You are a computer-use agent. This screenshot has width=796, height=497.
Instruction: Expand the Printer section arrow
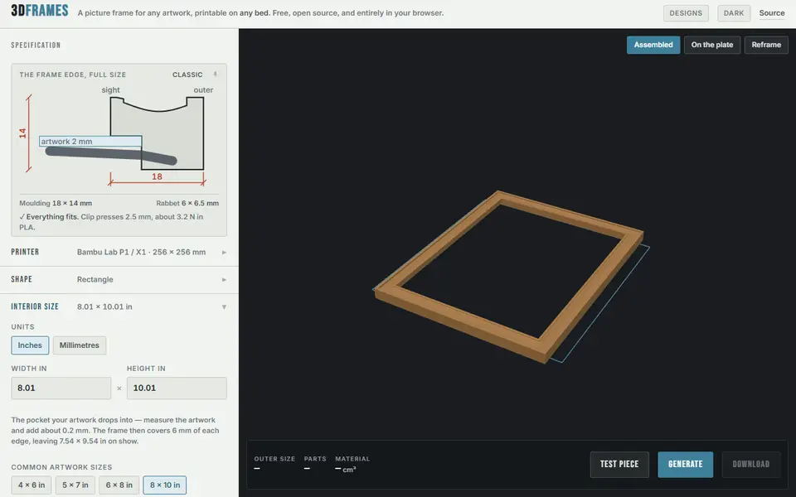coord(224,252)
